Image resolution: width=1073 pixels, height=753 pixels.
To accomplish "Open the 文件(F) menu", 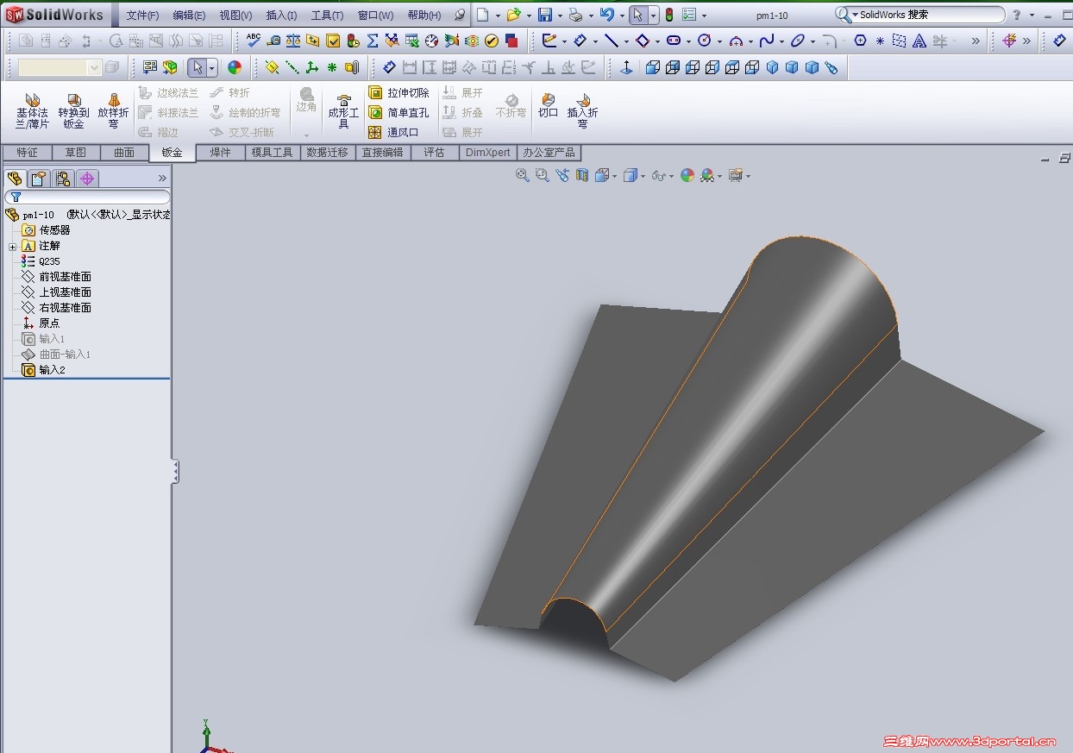I will [143, 16].
